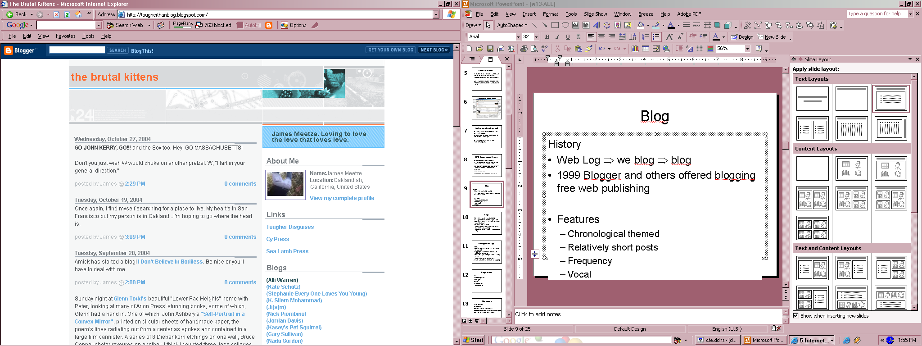Select slide 10 thumbnail
This screenshot has height=346, width=922.
[487, 223]
